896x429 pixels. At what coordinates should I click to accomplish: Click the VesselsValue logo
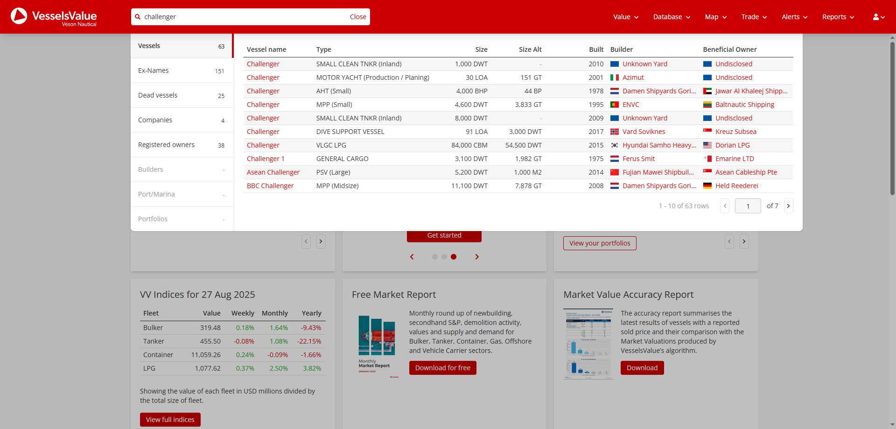(x=54, y=17)
